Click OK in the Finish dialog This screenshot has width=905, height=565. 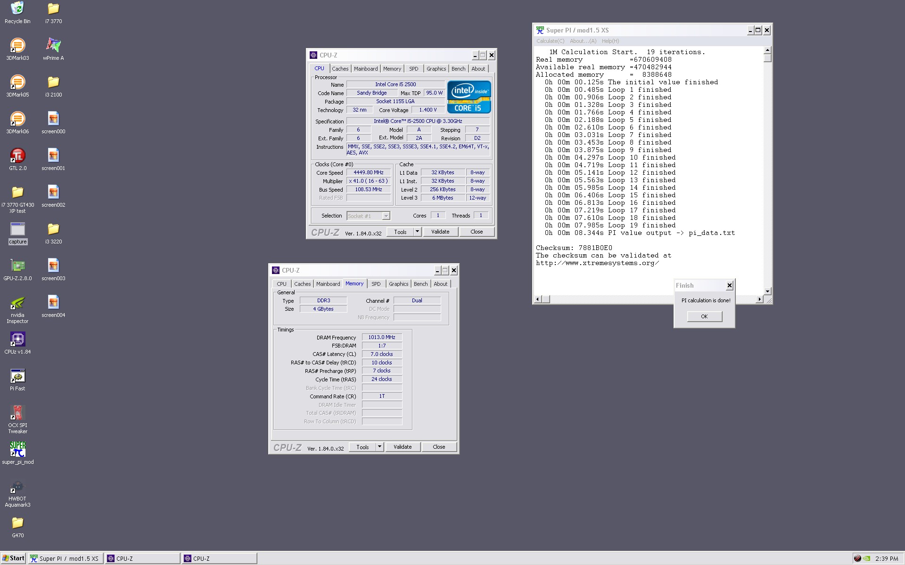[704, 316]
